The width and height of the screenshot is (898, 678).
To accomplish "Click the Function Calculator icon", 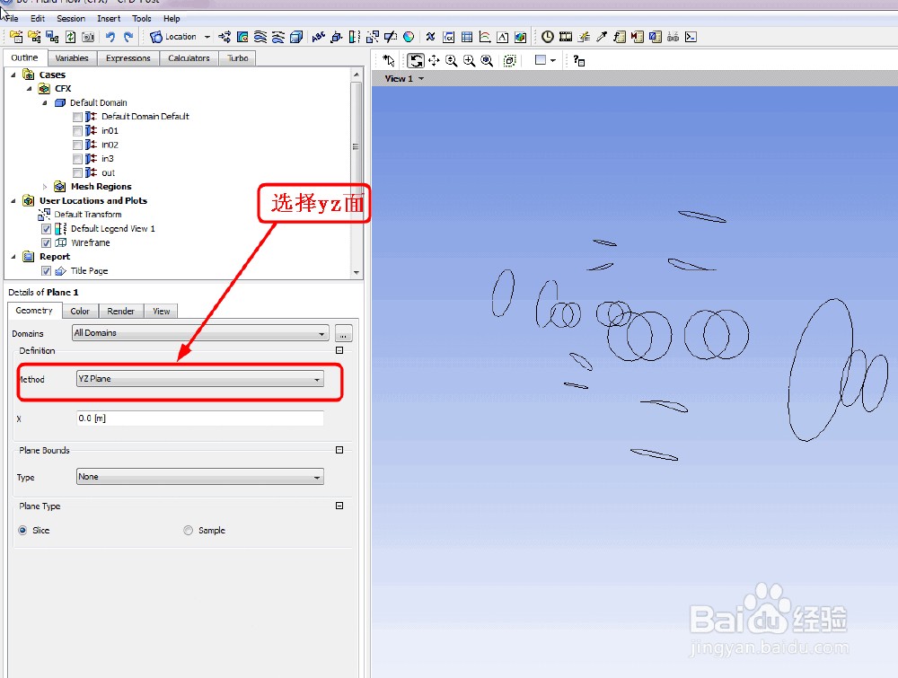I will click(619, 37).
